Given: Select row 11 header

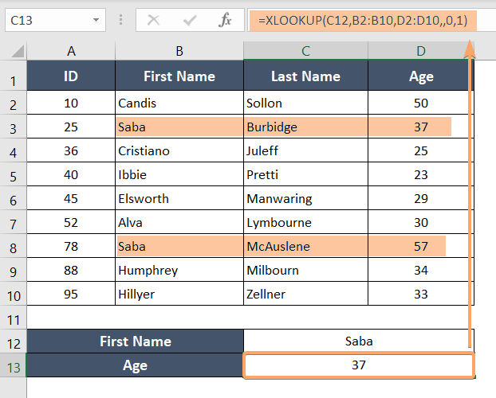Looking at the screenshot, I should pyautogui.click(x=13, y=318).
